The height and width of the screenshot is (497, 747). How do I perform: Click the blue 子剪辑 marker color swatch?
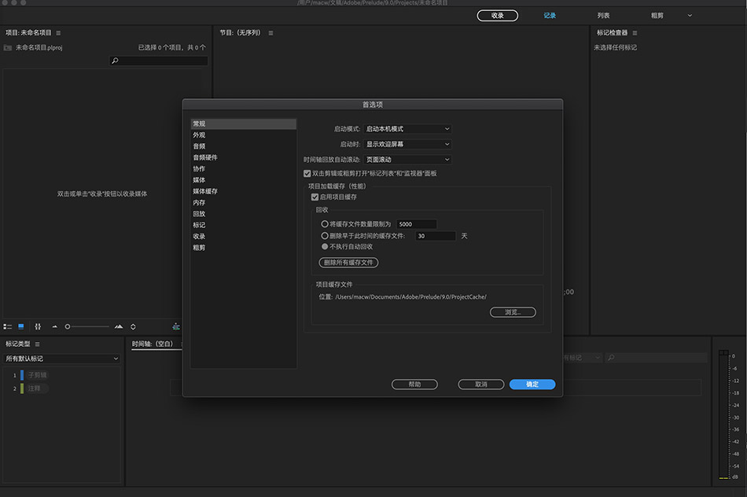[x=21, y=375]
